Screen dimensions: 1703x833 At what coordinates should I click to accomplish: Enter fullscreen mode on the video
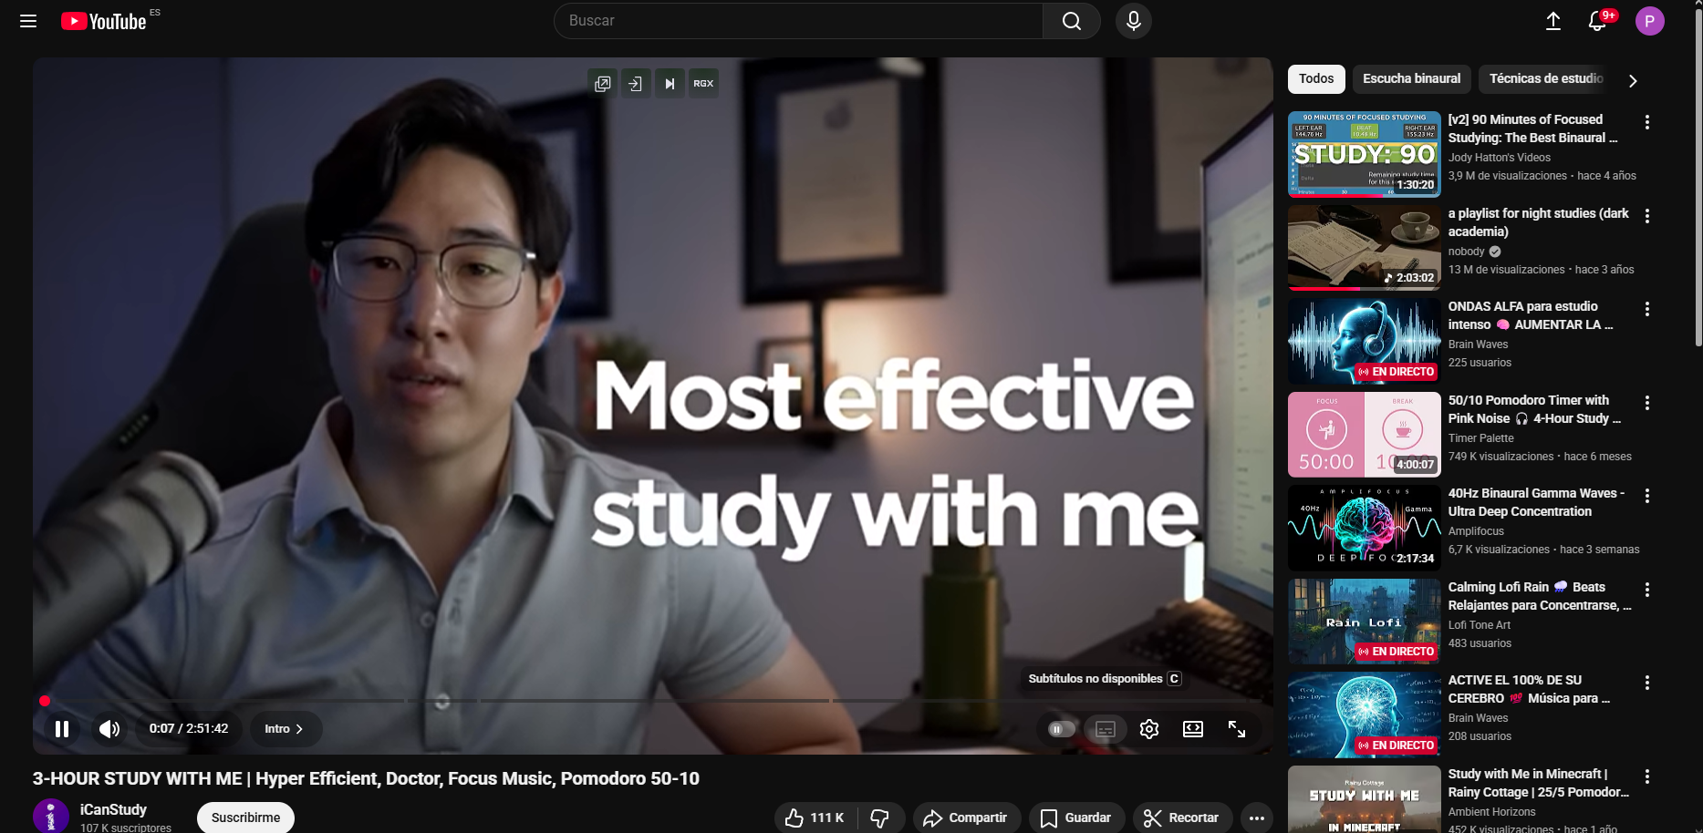[1236, 729]
